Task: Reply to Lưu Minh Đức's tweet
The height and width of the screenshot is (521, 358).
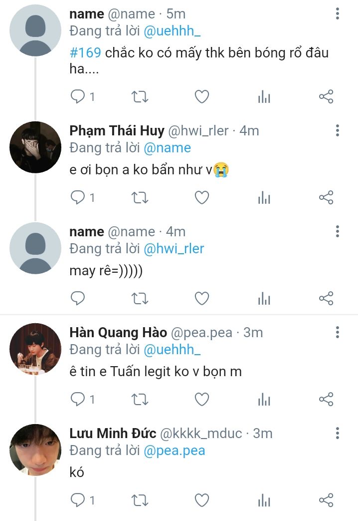Action: click(x=78, y=500)
